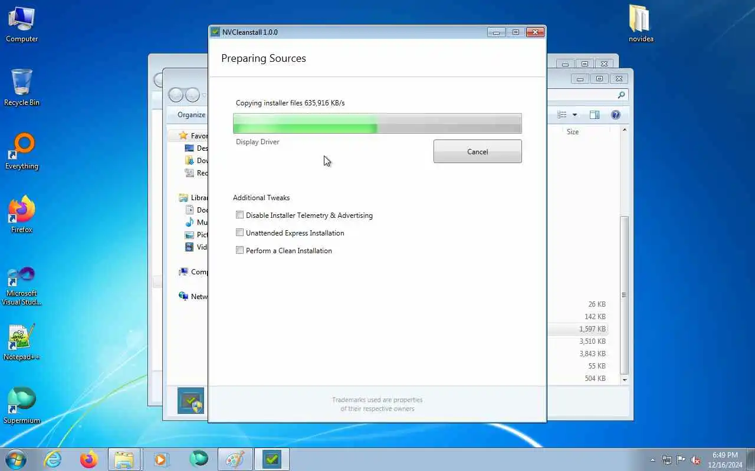This screenshot has height=471, width=755.
Task: Open Pictures library in Explorer pane
Action: click(x=196, y=235)
